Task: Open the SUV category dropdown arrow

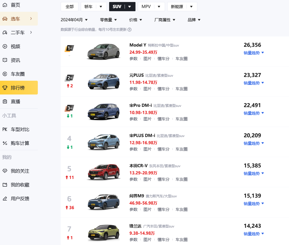Action: [x=129, y=7]
